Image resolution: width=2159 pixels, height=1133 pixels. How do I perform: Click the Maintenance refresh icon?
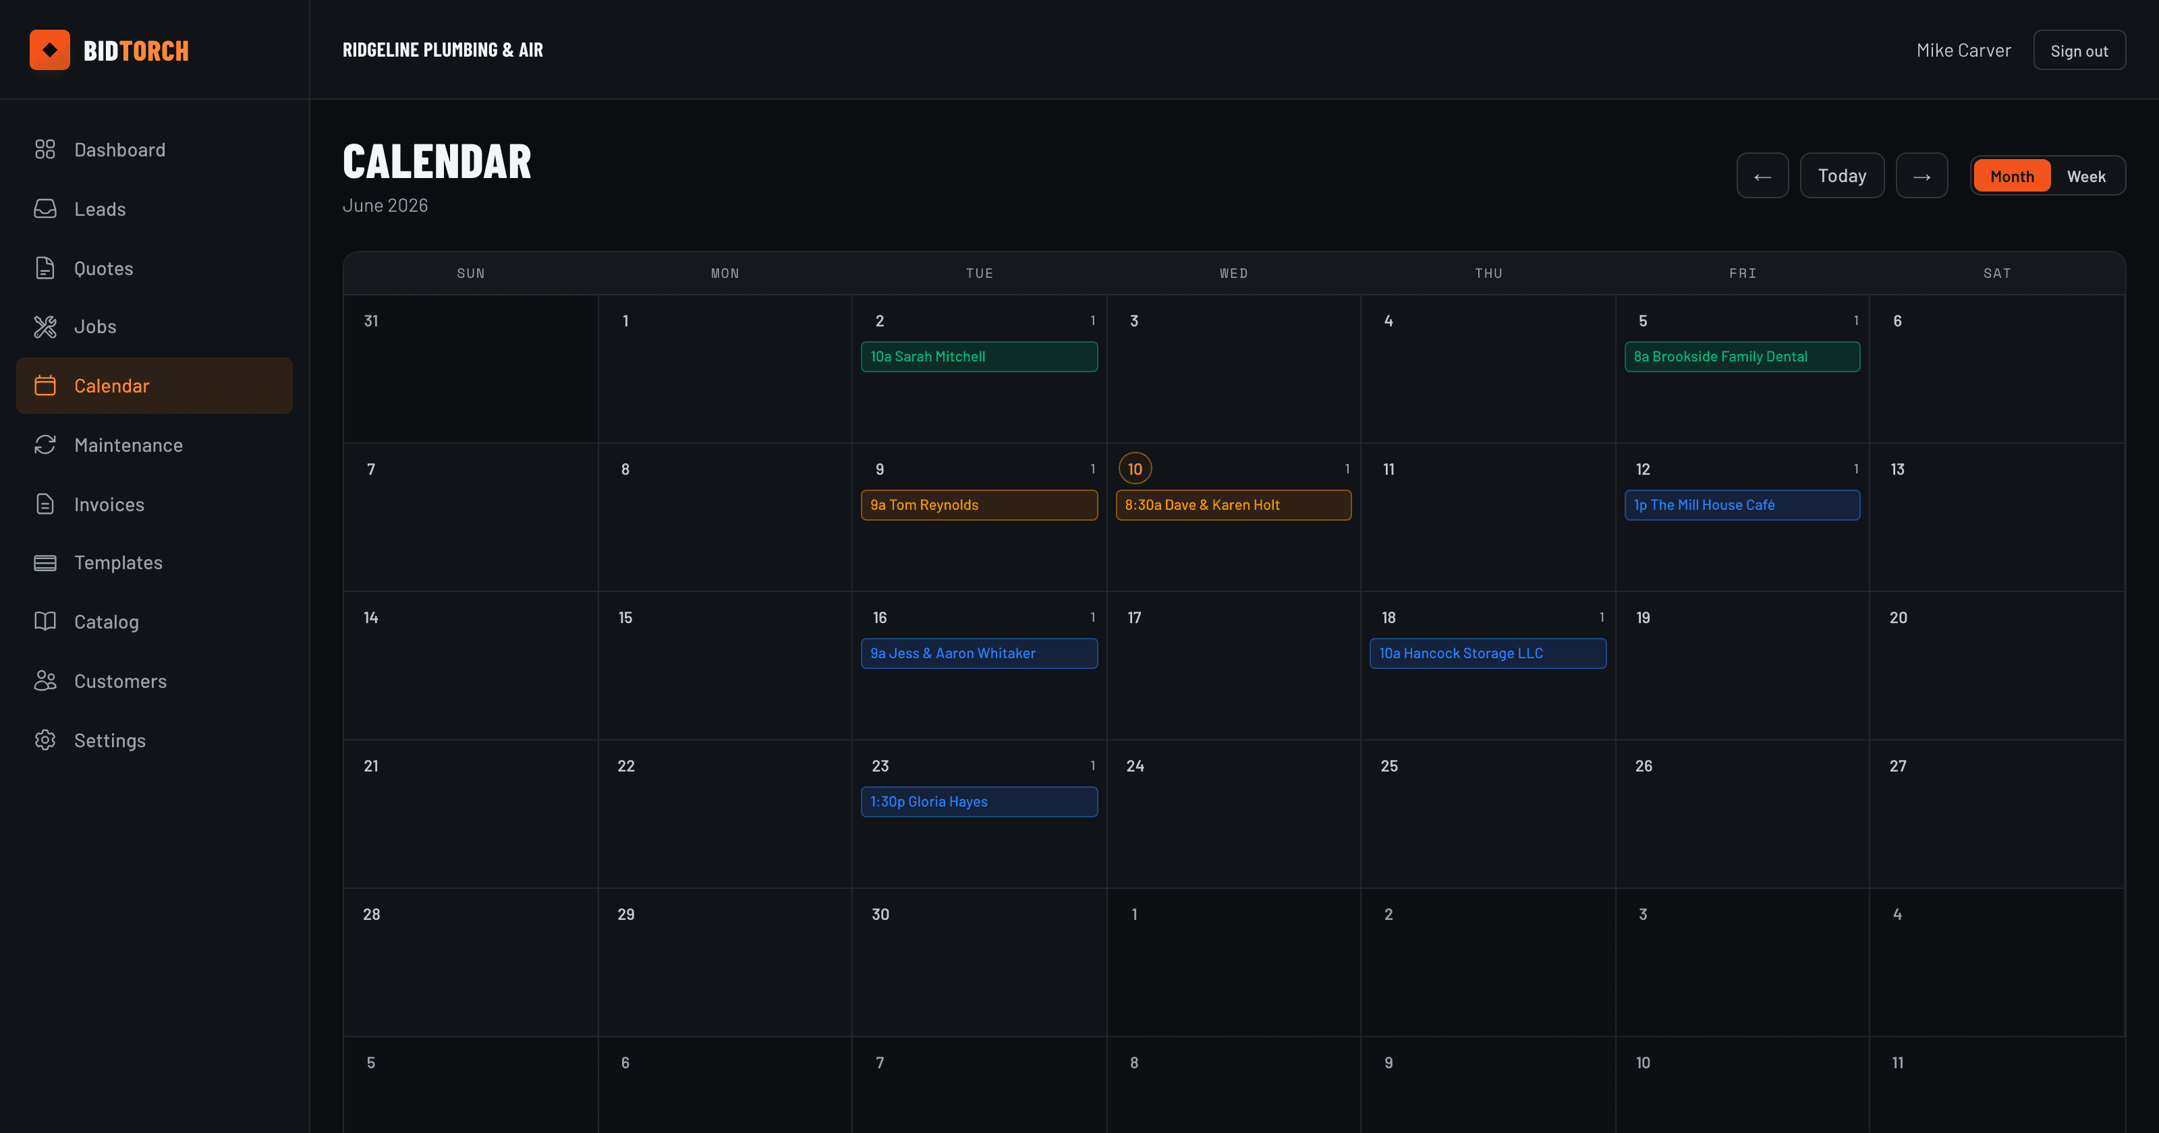45,445
